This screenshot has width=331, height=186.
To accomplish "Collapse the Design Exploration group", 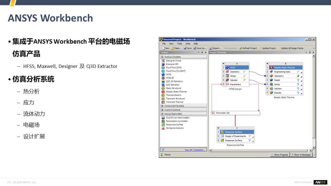I will 162,114.
